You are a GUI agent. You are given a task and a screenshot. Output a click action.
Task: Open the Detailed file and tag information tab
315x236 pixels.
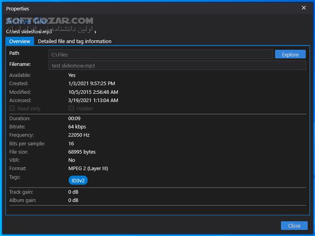(x=75, y=41)
